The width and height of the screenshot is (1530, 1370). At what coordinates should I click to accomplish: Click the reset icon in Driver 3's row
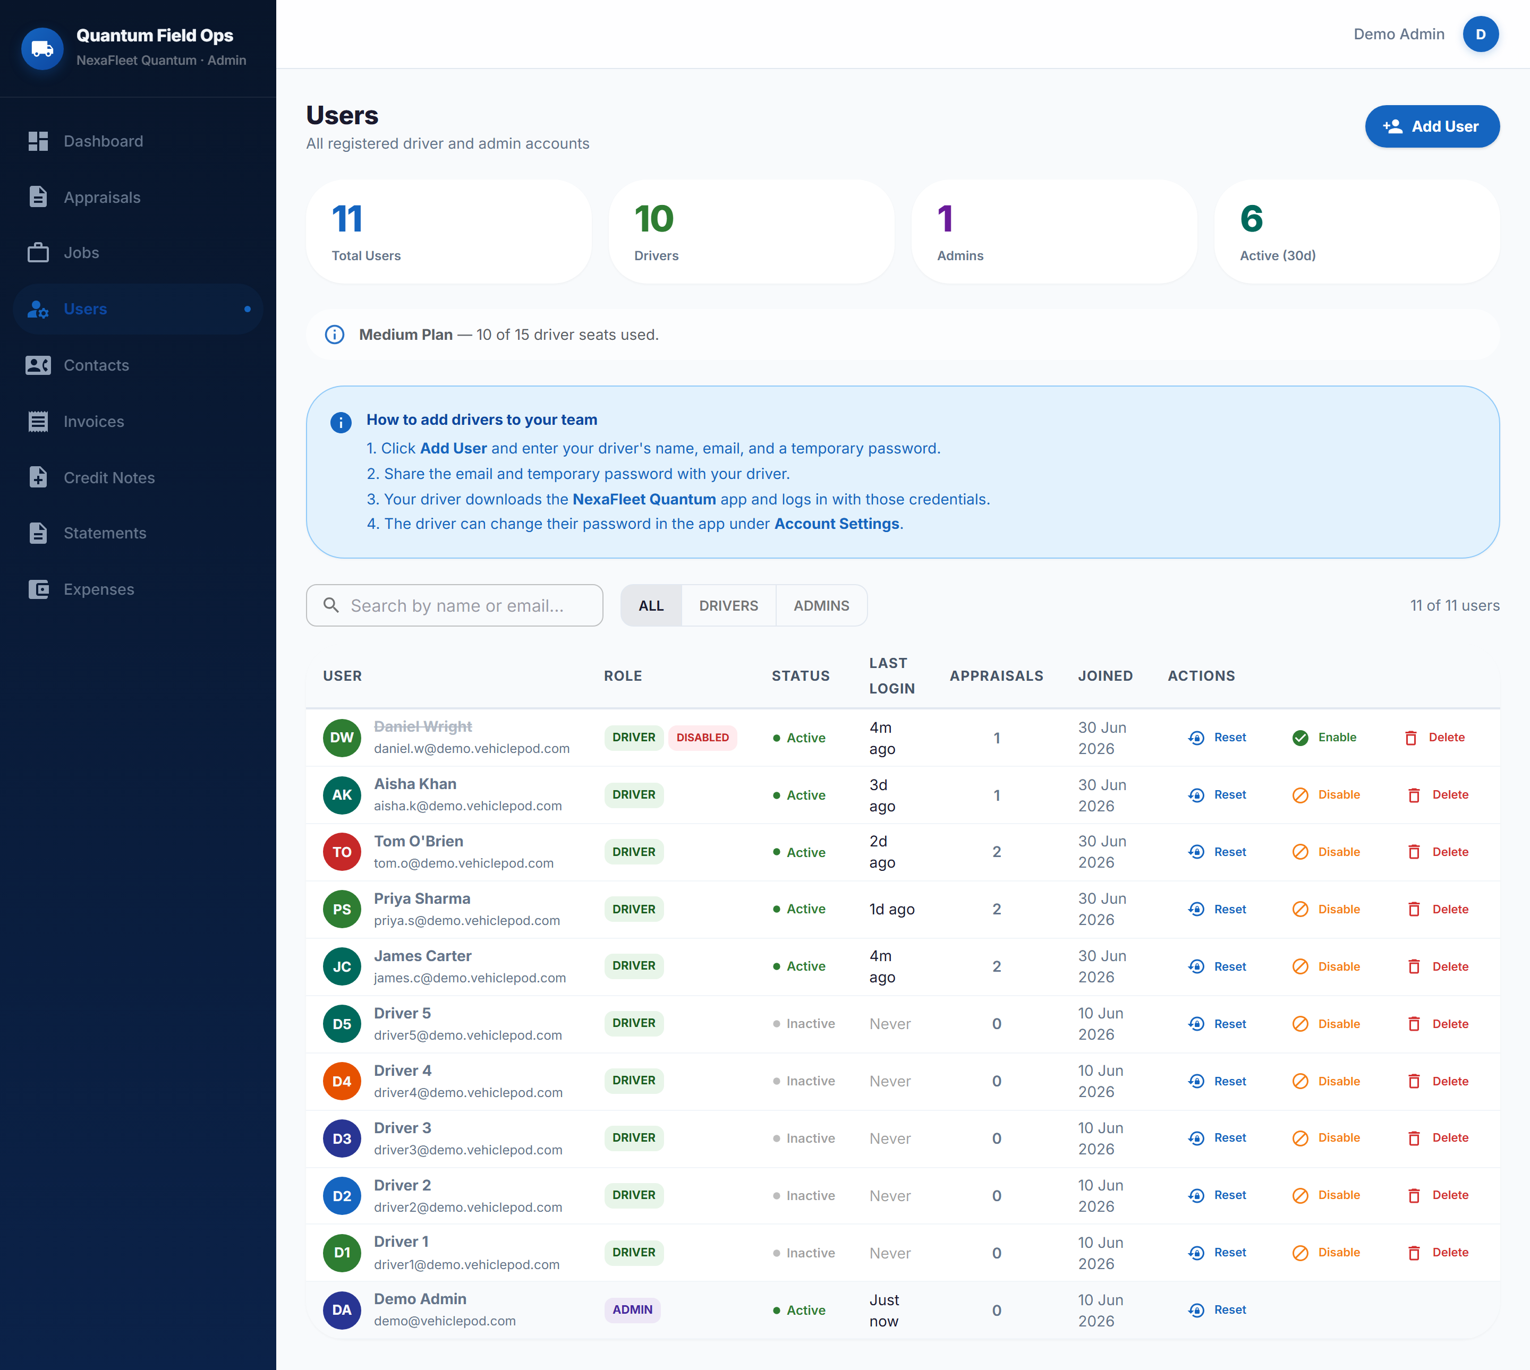coord(1196,1138)
